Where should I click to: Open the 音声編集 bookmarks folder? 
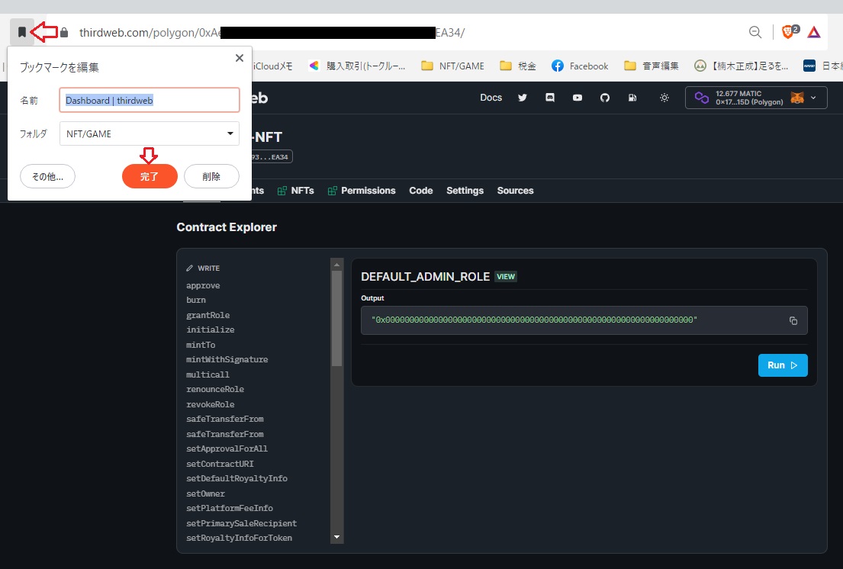pyautogui.click(x=651, y=66)
